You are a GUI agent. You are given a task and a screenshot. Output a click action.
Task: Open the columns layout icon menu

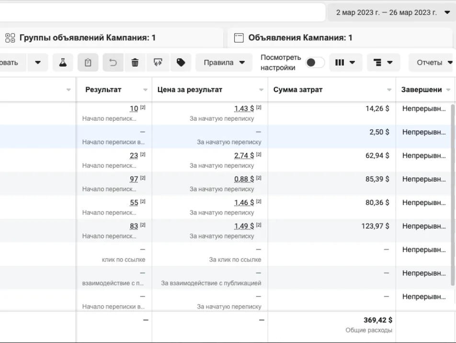pyautogui.click(x=345, y=62)
